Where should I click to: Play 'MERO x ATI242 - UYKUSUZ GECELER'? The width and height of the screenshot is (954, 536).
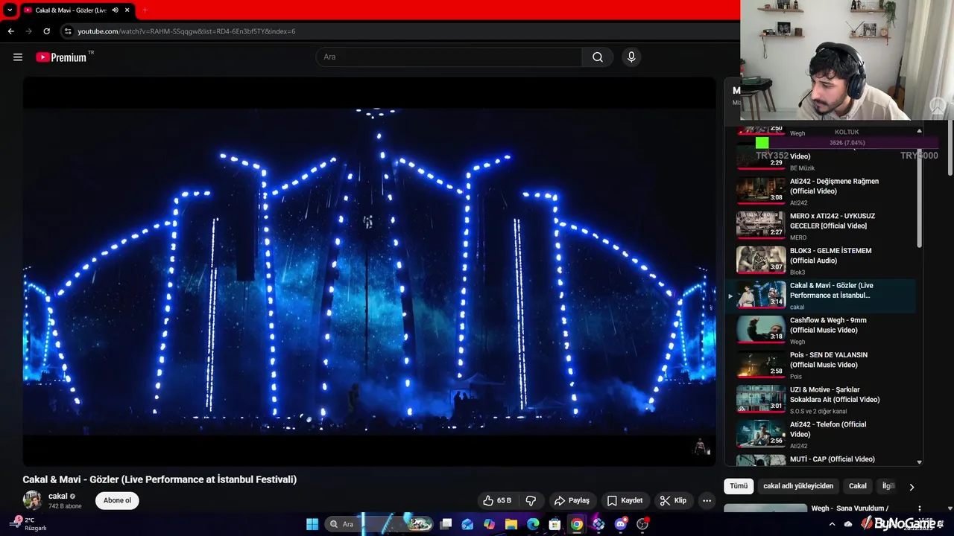(833, 221)
